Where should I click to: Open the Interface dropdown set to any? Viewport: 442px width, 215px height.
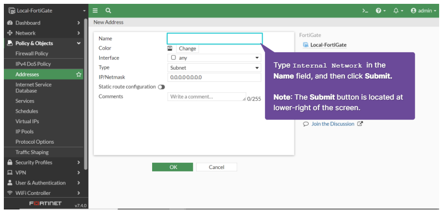click(214, 57)
